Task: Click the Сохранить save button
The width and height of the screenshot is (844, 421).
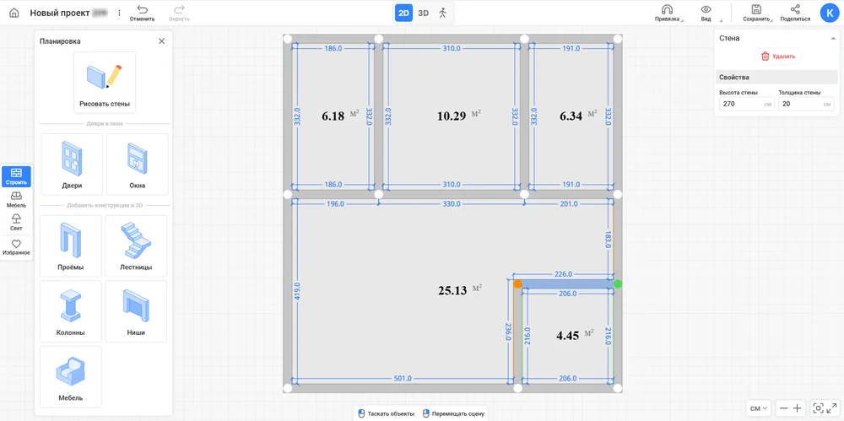Action: click(756, 13)
